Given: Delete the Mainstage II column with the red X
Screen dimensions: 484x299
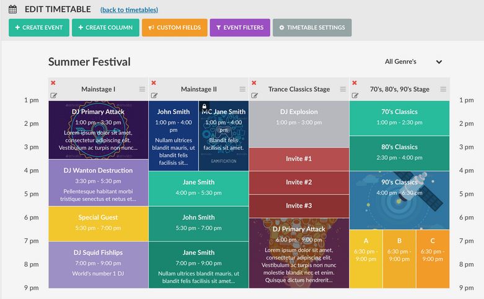Looking at the screenshot, I should (154, 82).
